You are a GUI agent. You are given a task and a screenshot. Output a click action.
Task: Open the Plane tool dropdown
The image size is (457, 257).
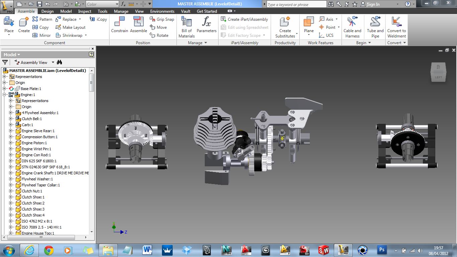[309, 34]
